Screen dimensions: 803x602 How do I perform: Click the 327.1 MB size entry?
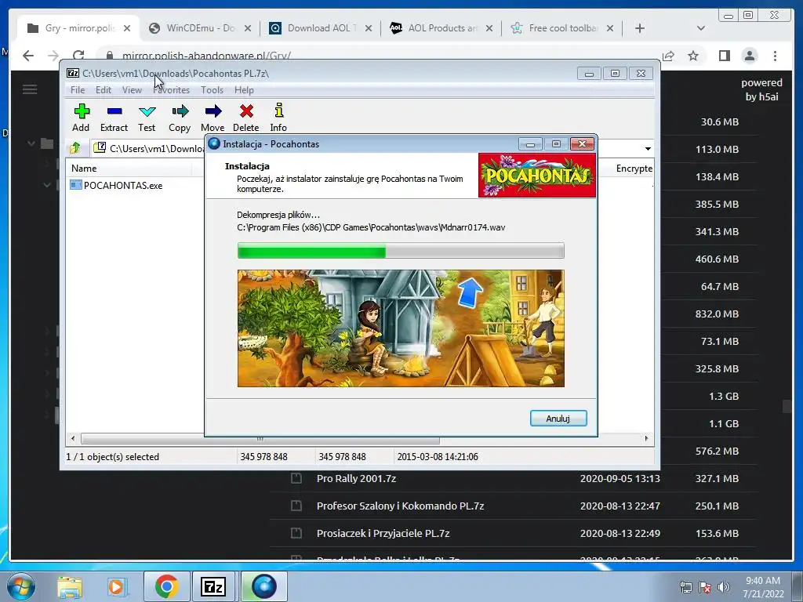tap(717, 479)
